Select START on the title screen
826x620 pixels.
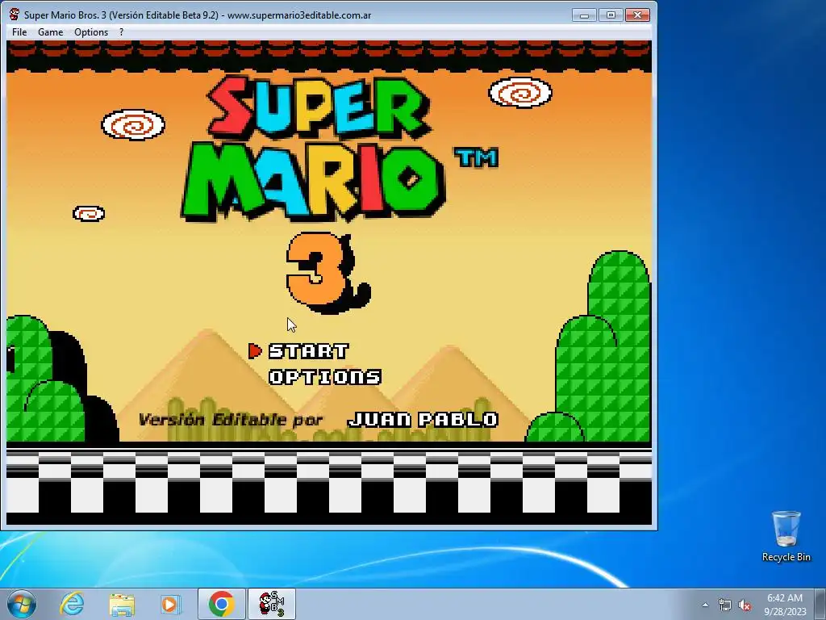309,351
